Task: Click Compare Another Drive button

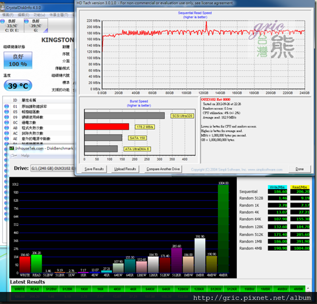Action: coord(163,169)
